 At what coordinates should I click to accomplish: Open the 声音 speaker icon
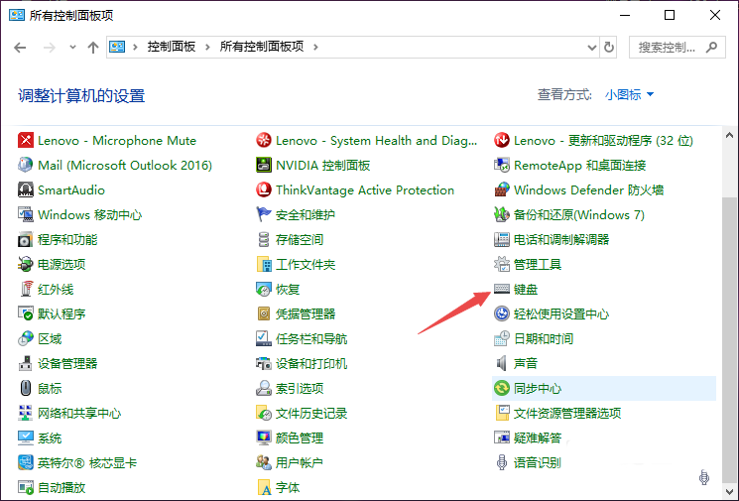click(502, 363)
